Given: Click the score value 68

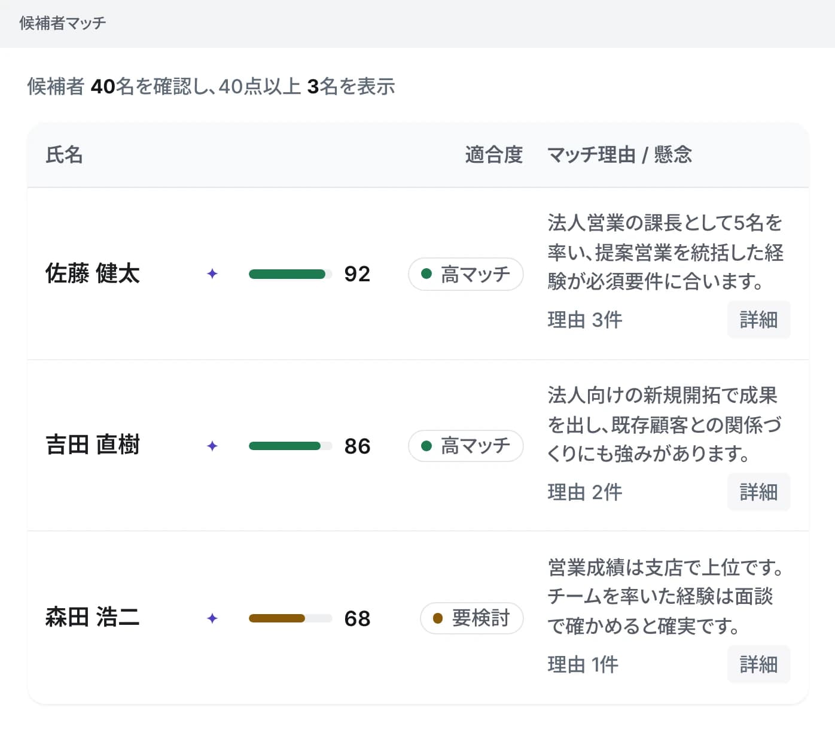Looking at the screenshot, I should point(357,619).
